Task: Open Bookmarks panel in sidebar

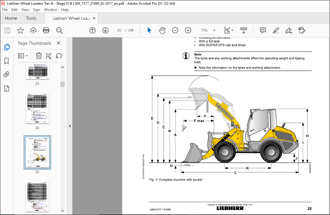Action: tap(6, 61)
